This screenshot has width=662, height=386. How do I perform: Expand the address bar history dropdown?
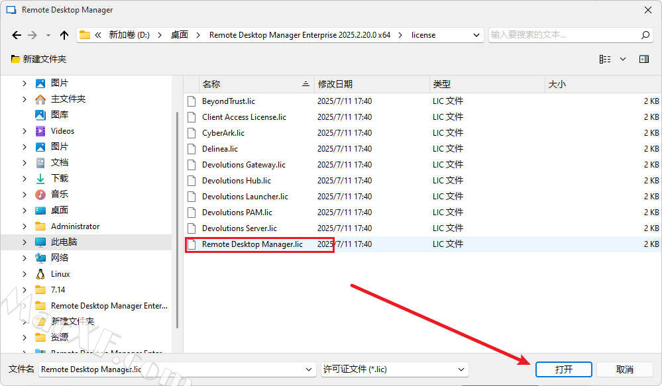pos(476,35)
